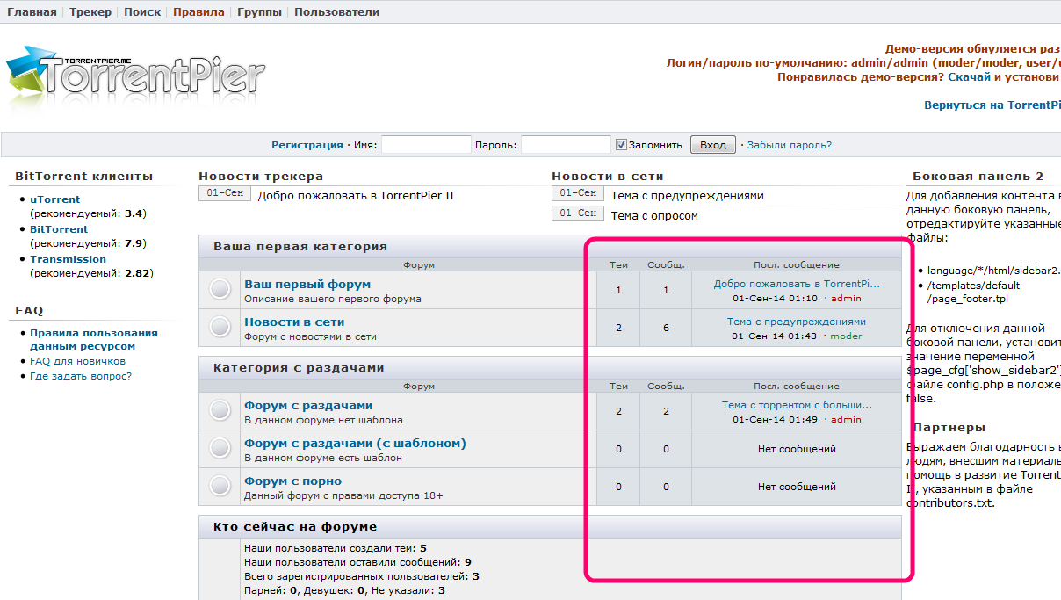Open the Регистрация link

tap(307, 145)
